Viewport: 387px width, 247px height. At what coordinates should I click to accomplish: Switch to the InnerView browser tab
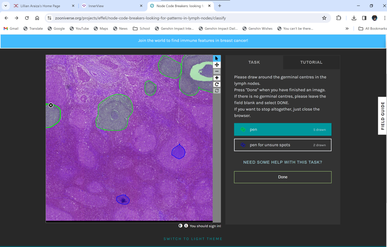(x=112, y=6)
